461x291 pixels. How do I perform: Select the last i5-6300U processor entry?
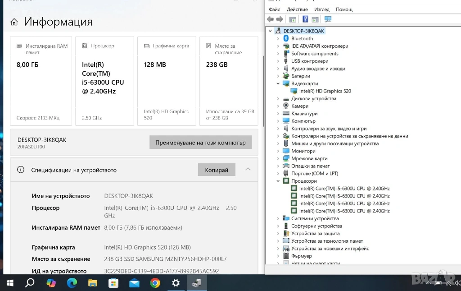pyautogui.click(x=344, y=211)
